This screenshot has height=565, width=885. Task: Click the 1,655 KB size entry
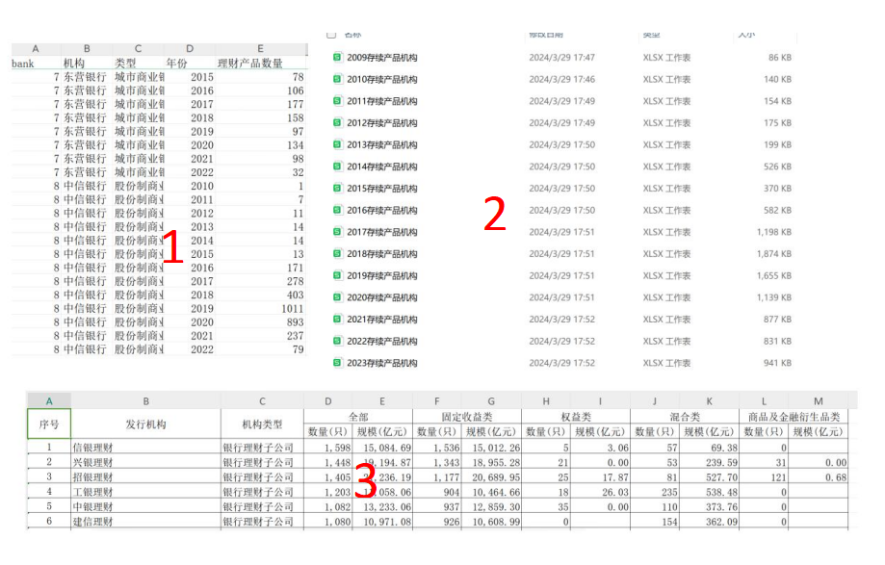[x=774, y=275]
